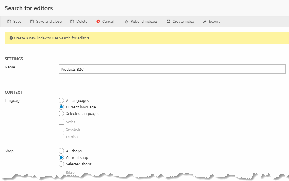Click the Create index plus icon
The image size is (289, 181).
168,22
